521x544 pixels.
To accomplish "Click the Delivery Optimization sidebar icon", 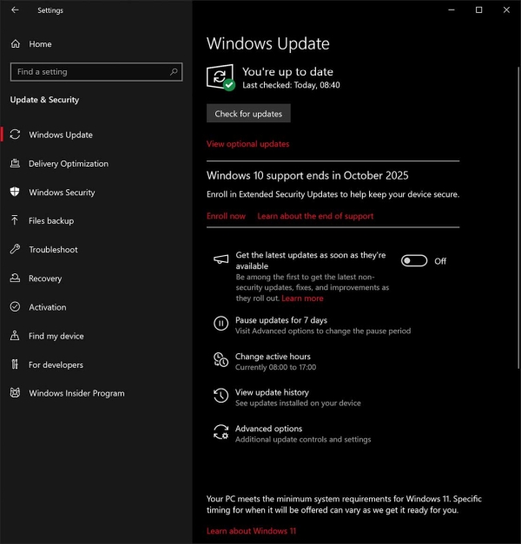I will [x=15, y=163].
